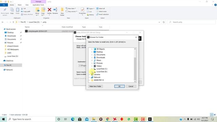Select the UnitySetup64-2019.4.12f1 file

point(38,31)
